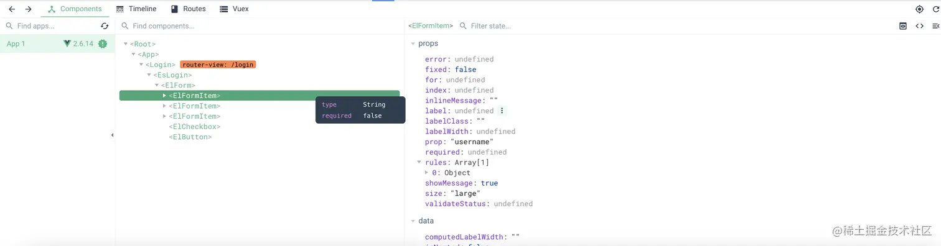Click the index: undefined prop
Image resolution: width=941 pixels, height=246 pixels.
pyautogui.click(x=459, y=90)
